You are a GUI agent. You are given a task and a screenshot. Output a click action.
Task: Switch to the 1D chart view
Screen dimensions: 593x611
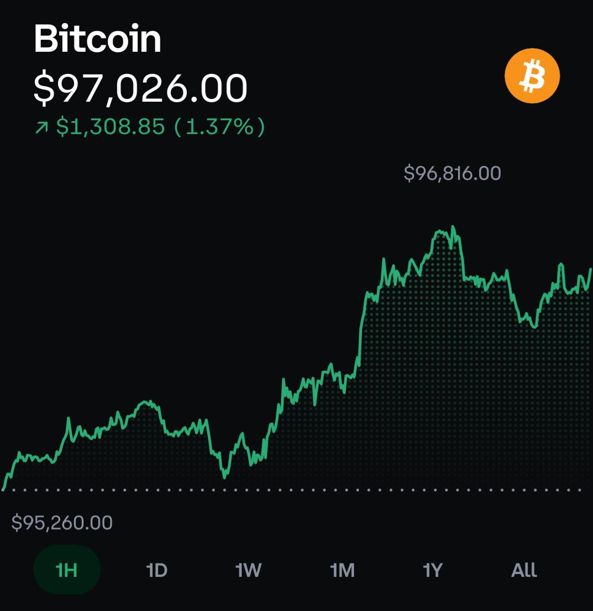(x=157, y=570)
